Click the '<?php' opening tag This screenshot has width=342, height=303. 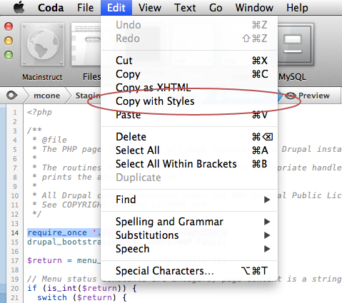(x=39, y=112)
